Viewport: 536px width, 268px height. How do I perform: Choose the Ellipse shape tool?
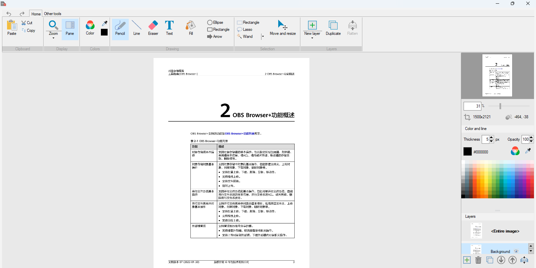pos(215,22)
